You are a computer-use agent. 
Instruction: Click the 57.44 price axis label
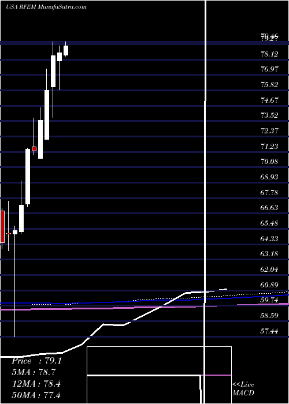coord(269,331)
